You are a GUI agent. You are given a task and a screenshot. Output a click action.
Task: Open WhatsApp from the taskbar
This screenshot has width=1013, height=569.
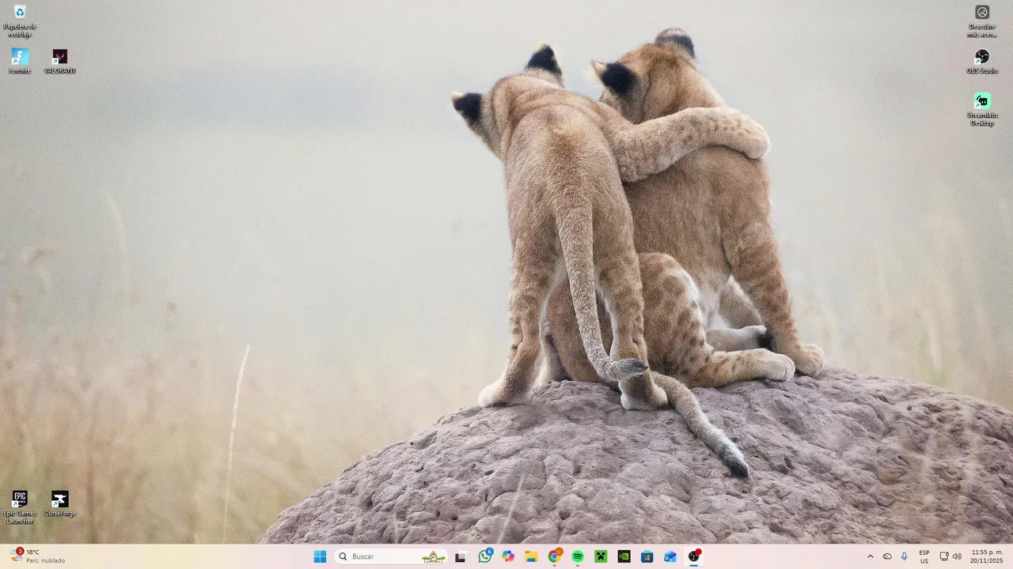(485, 556)
